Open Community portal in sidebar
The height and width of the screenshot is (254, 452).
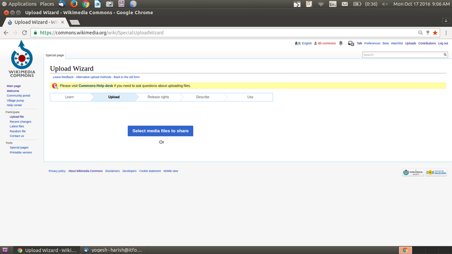click(19, 95)
